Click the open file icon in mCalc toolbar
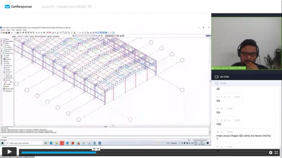 (4, 33)
